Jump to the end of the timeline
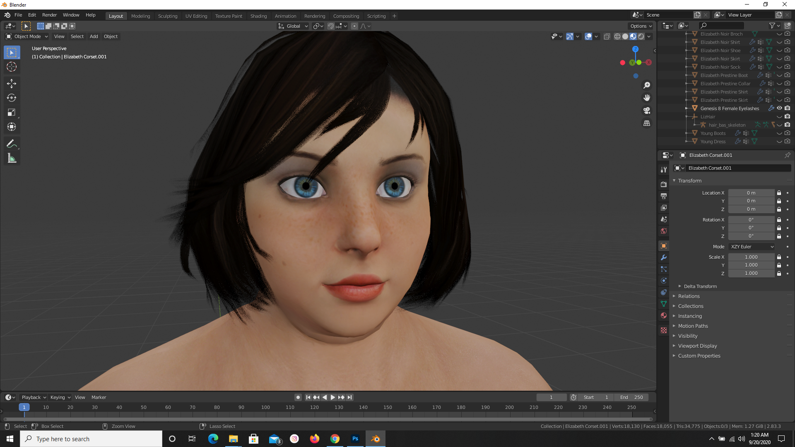The width and height of the screenshot is (795, 447). (350, 397)
